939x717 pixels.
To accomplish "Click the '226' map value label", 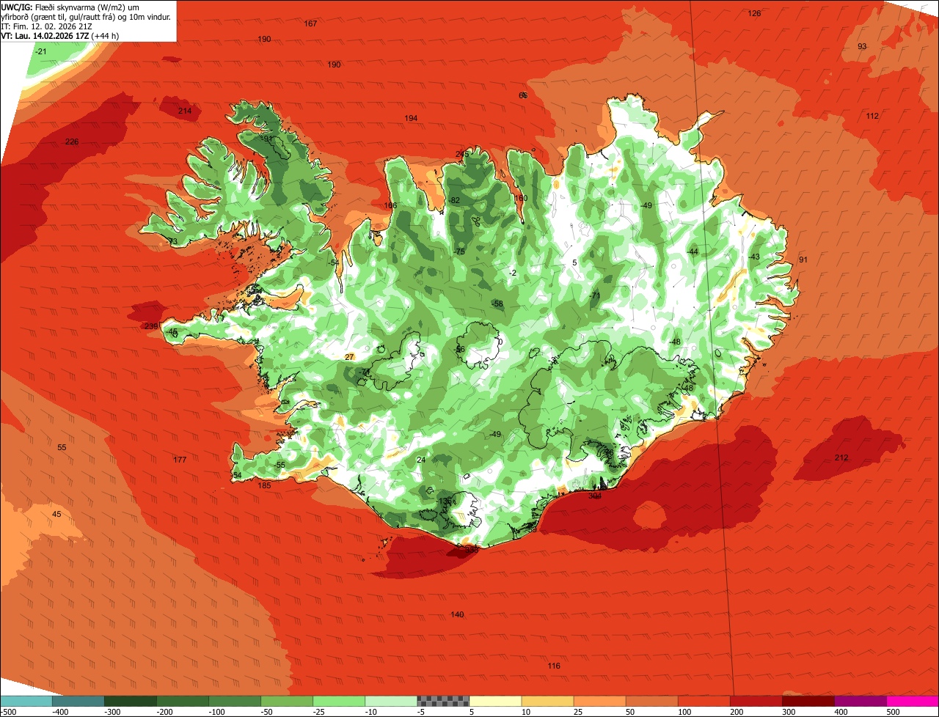I will click(x=72, y=141).
